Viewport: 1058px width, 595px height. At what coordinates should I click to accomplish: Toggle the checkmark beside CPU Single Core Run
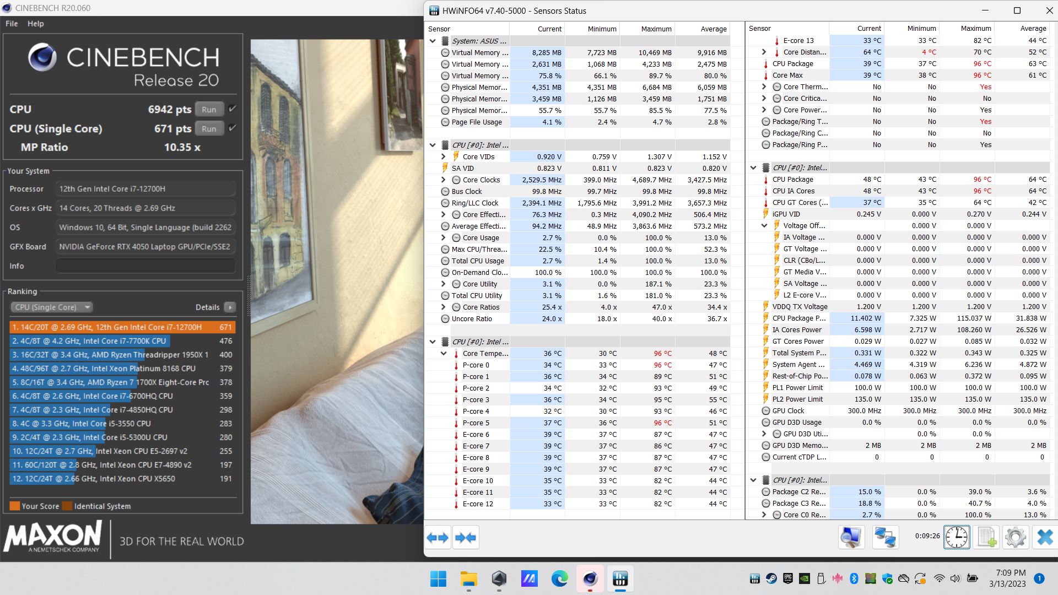click(231, 128)
